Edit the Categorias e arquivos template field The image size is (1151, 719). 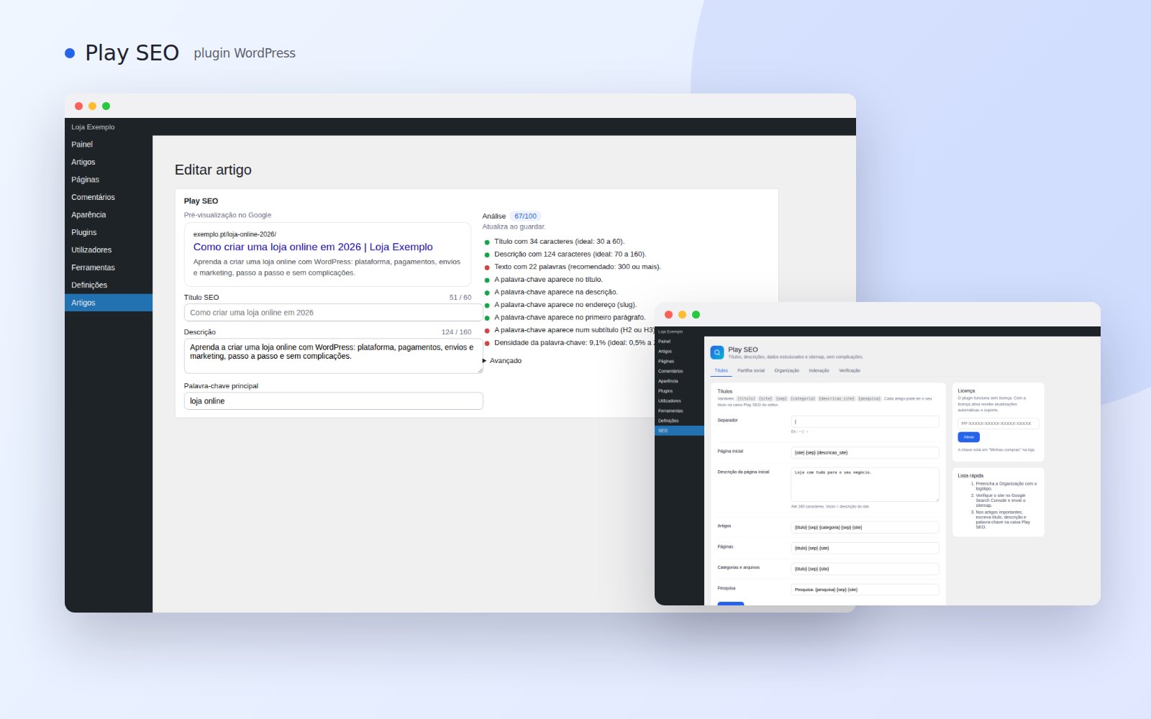coord(865,569)
